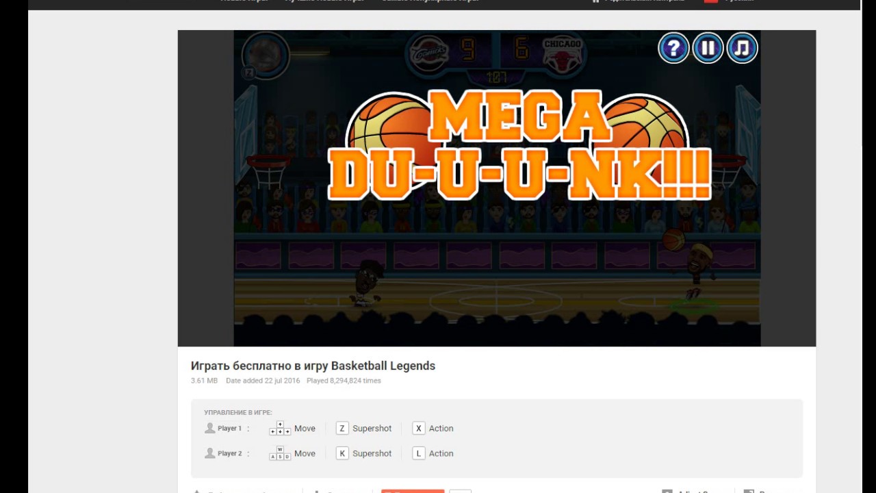Click the K key Supershot icon
The height and width of the screenshot is (493, 876).
pyautogui.click(x=342, y=453)
